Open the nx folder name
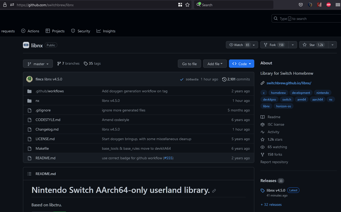 [x=37, y=101]
